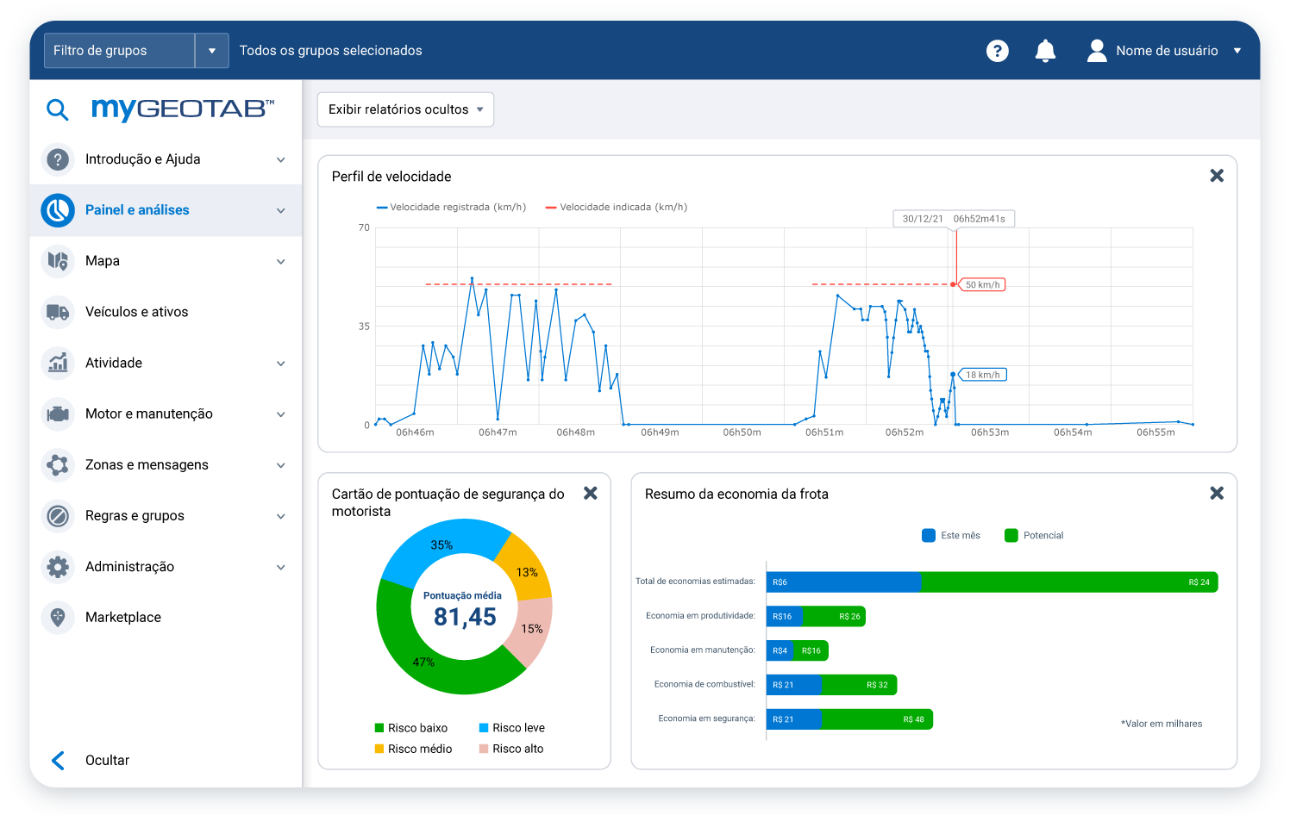Open the Filtro de grupos dropdown arrow
This screenshot has height=815, width=1290.
click(x=212, y=51)
